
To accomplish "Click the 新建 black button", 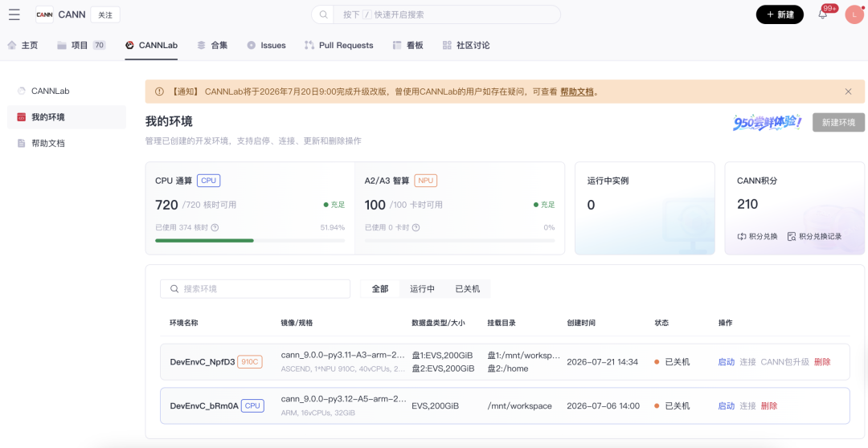I will click(x=780, y=14).
